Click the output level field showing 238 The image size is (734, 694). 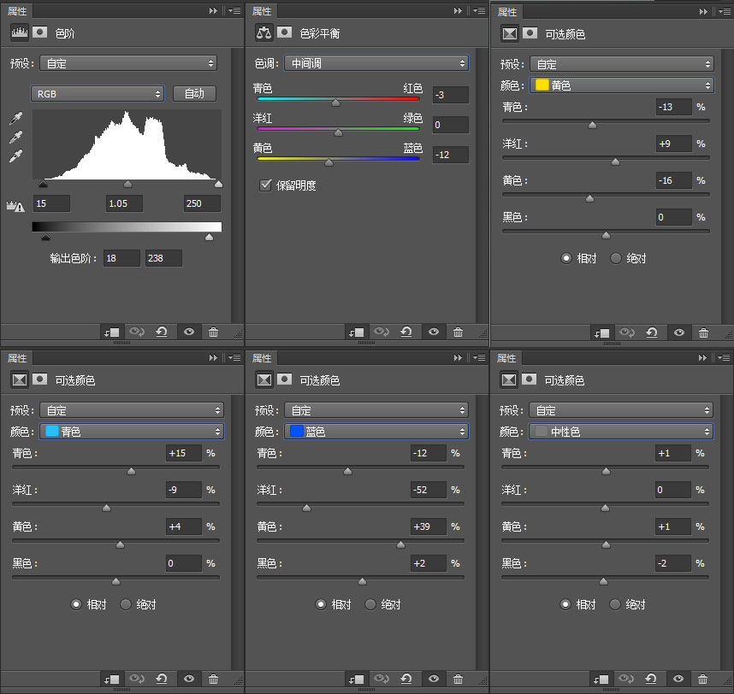(163, 258)
